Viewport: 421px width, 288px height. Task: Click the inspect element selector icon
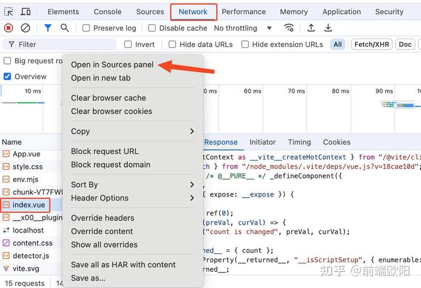9,12
